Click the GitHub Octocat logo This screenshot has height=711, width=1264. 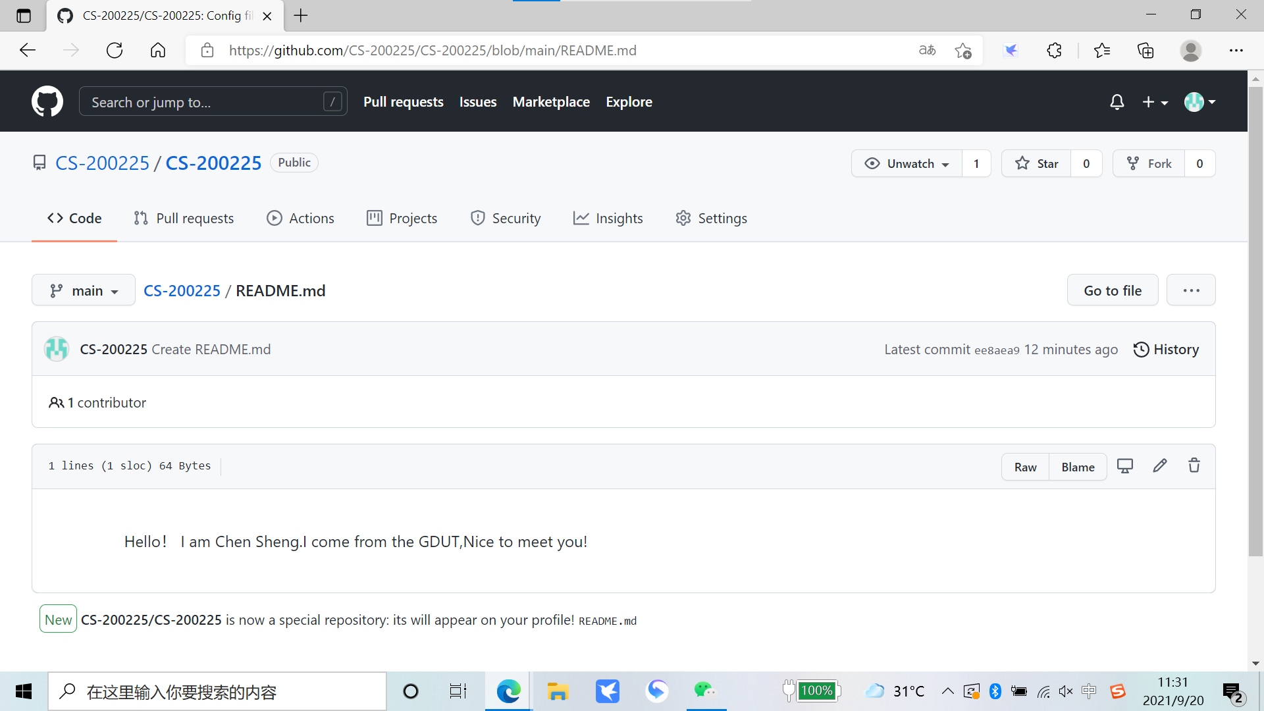click(x=47, y=101)
